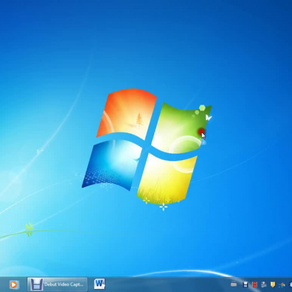Screen dimensions: 292x292
Task: Open Microsoft Word from the taskbar
Action: [99, 284]
